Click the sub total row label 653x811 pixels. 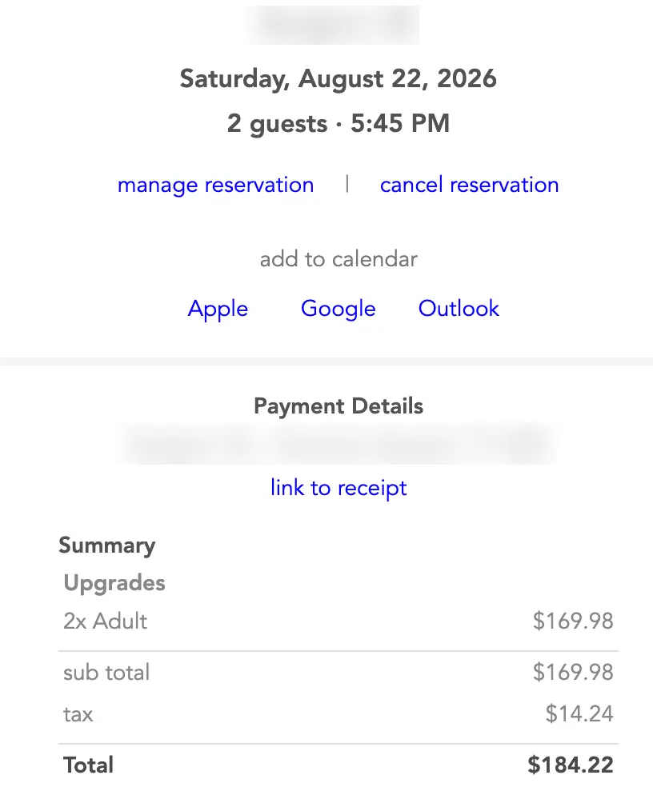(x=106, y=673)
